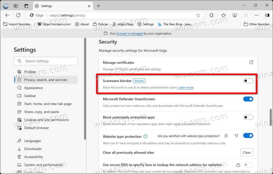Follow the 'browser is managed' link

coord(130,33)
